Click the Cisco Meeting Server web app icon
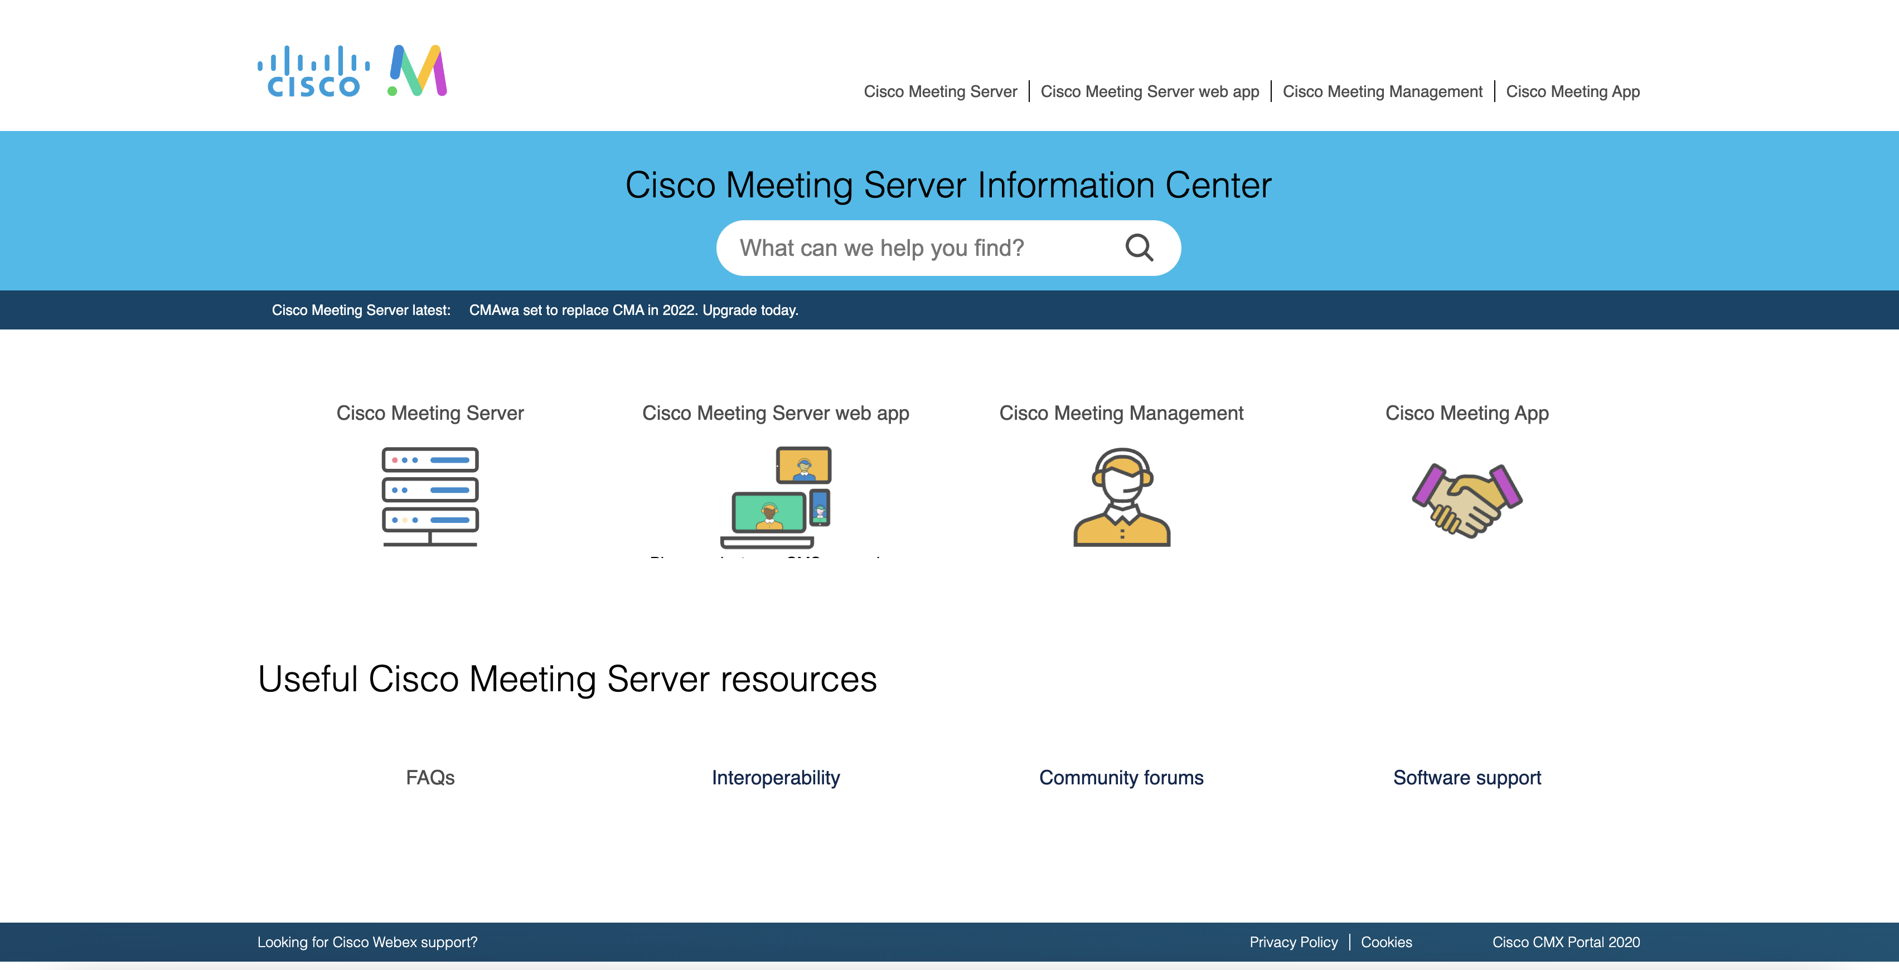1899x970 pixels. point(776,496)
